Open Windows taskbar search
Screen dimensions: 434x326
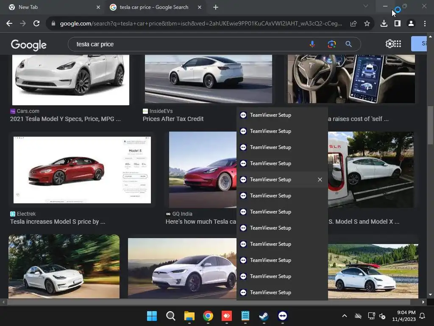pyautogui.click(x=170, y=316)
